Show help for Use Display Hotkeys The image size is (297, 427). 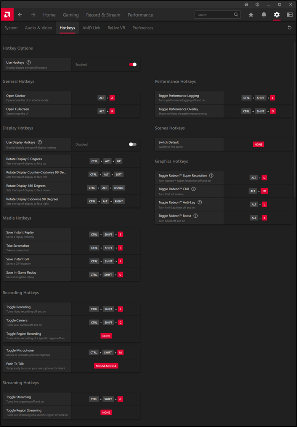click(40, 142)
